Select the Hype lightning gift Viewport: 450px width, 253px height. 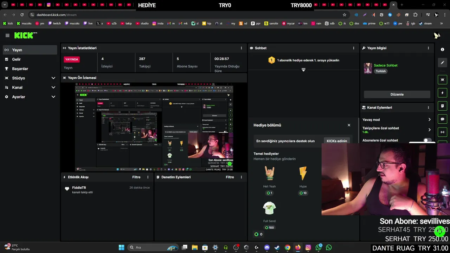(303, 180)
